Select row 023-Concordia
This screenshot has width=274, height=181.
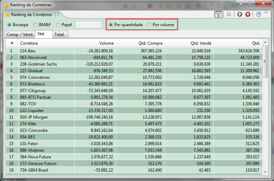(x=134, y=130)
